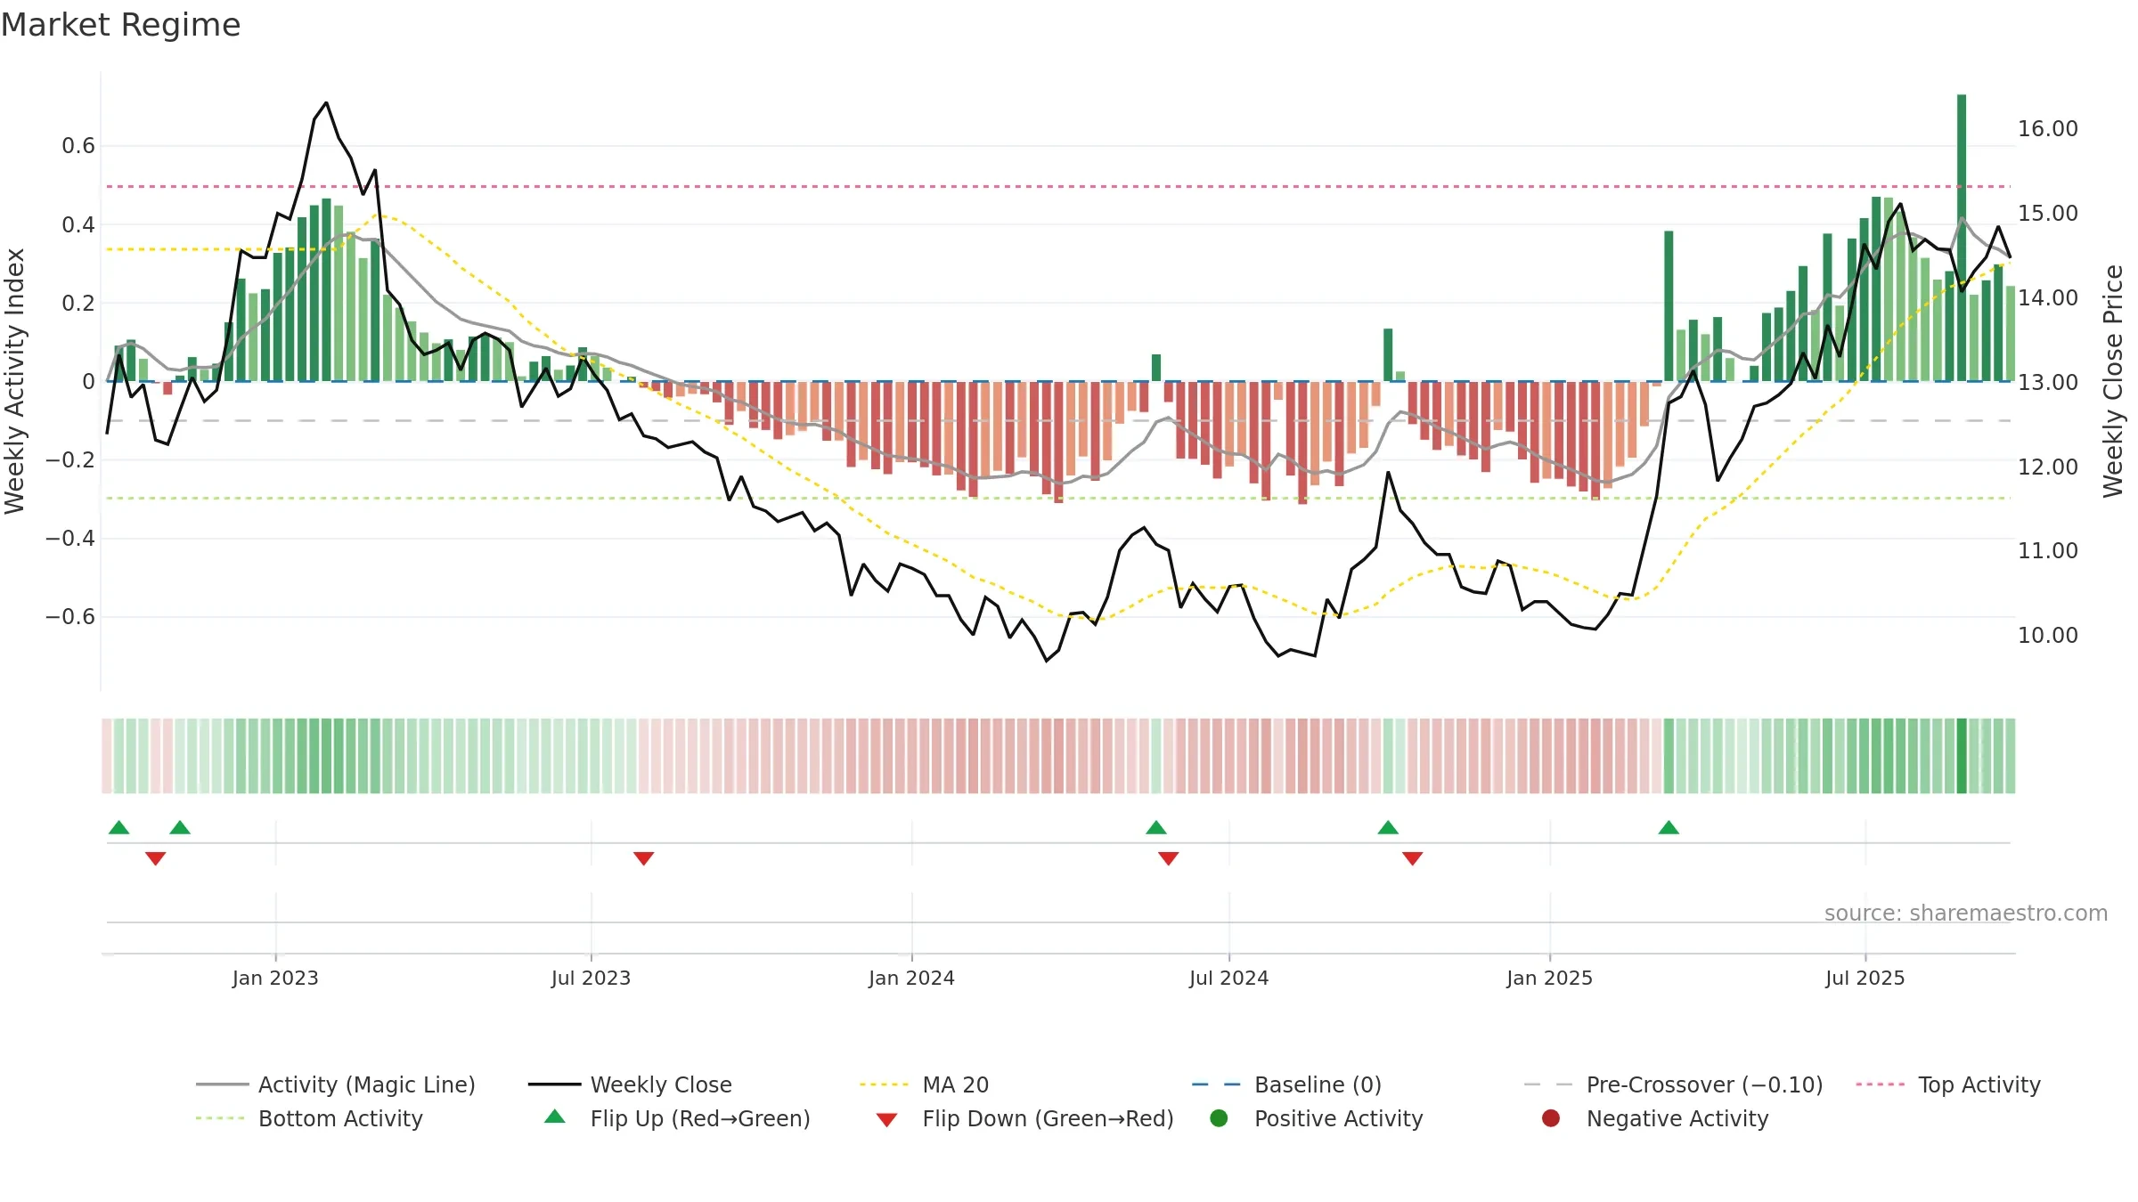Toggle the Bottom Activity legend entry
Image resolution: width=2138 pixels, height=1202 pixels.
[x=309, y=1118]
